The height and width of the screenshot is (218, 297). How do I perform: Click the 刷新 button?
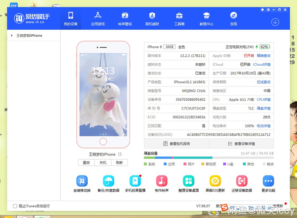(x=119, y=162)
